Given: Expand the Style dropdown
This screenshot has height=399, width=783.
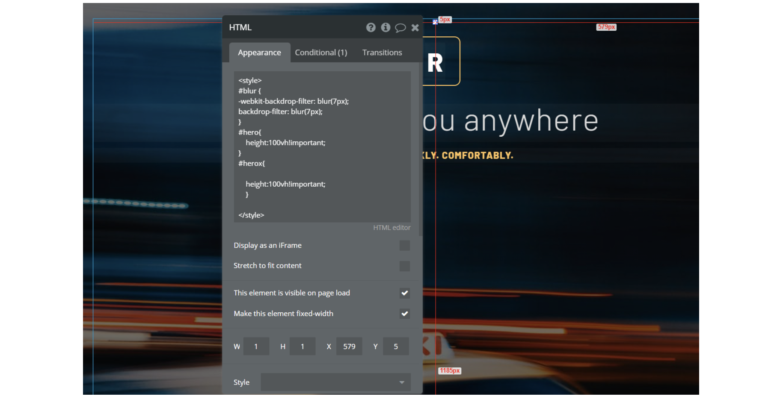Looking at the screenshot, I should click(335, 382).
